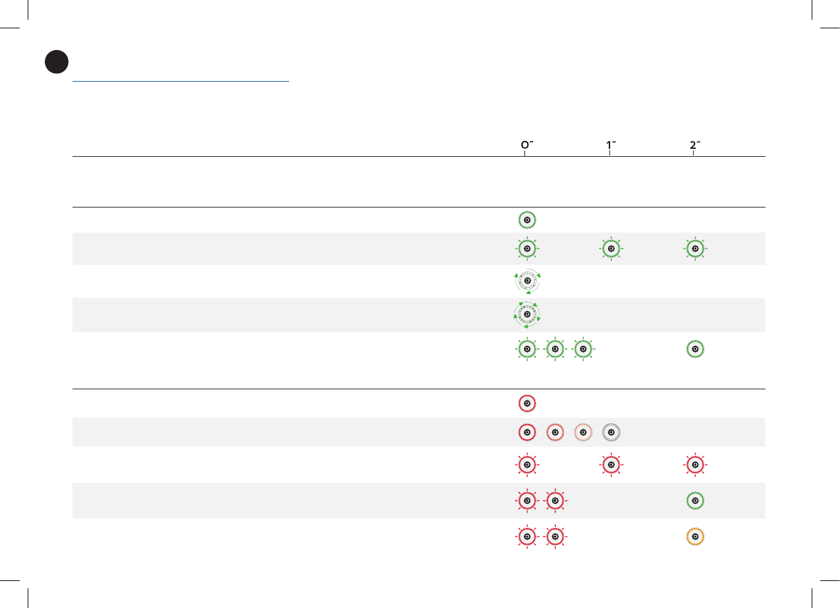Select the lone steady red light icon
The width and height of the screenshot is (840, 608).
tap(526, 402)
